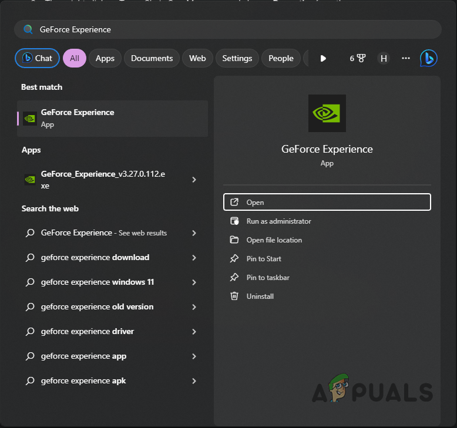Expand 'geforce experience download' chevron

point(194,258)
